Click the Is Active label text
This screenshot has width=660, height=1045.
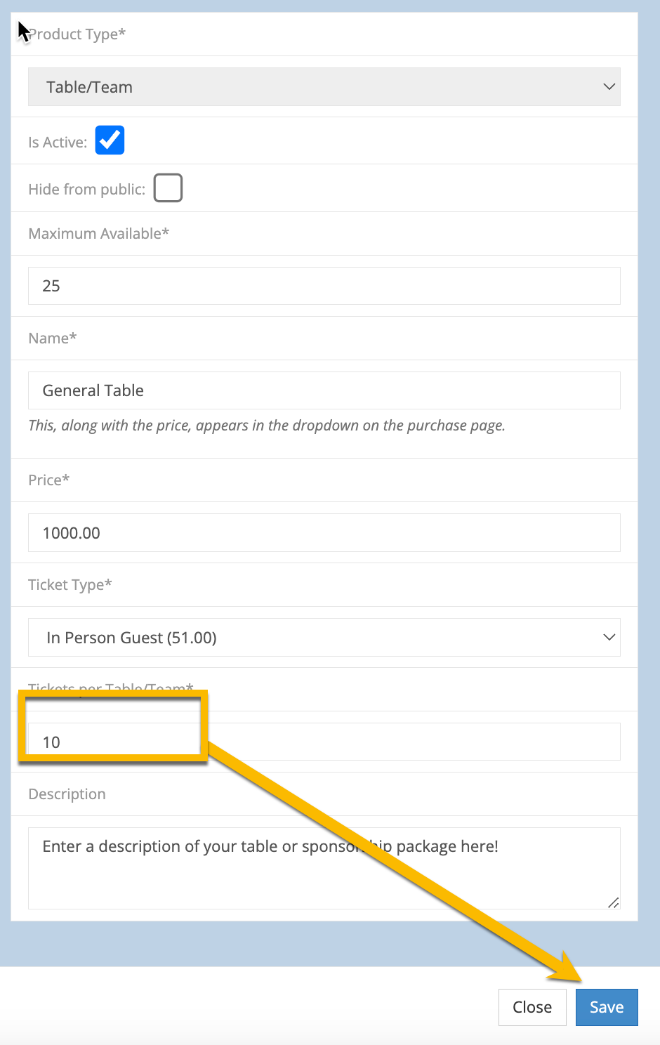pyautogui.click(x=58, y=143)
